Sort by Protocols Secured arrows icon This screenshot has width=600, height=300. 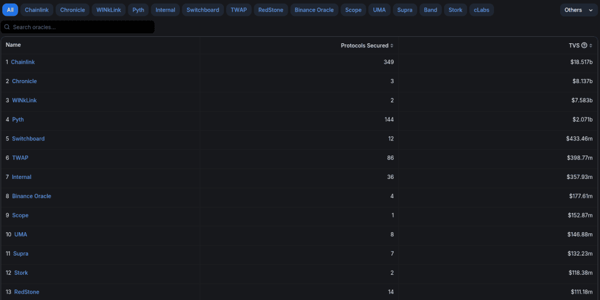pyautogui.click(x=392, y=46)
